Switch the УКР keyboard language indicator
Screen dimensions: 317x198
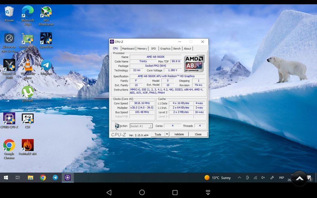281,178
